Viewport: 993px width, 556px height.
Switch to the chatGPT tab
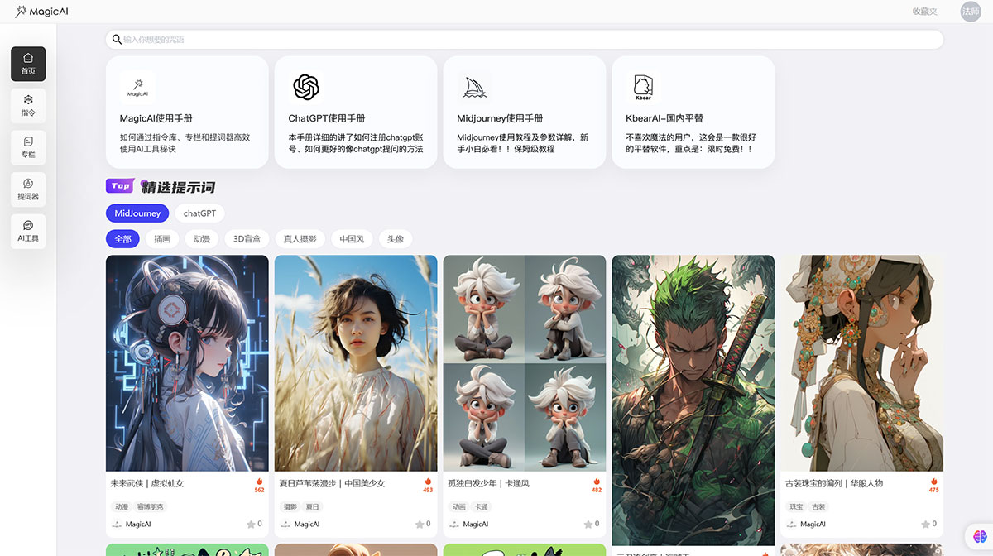[199, 213]
